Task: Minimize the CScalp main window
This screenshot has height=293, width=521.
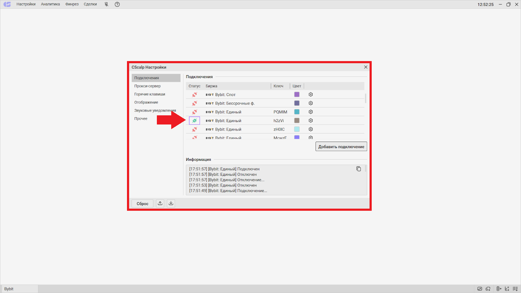Action: [500, 4]
